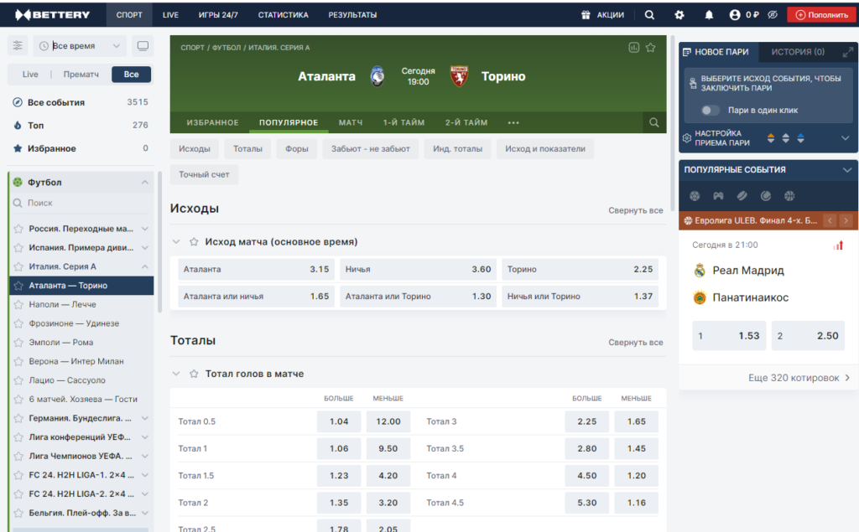Star the Наполи — Лечче match

tap(18, 305)
